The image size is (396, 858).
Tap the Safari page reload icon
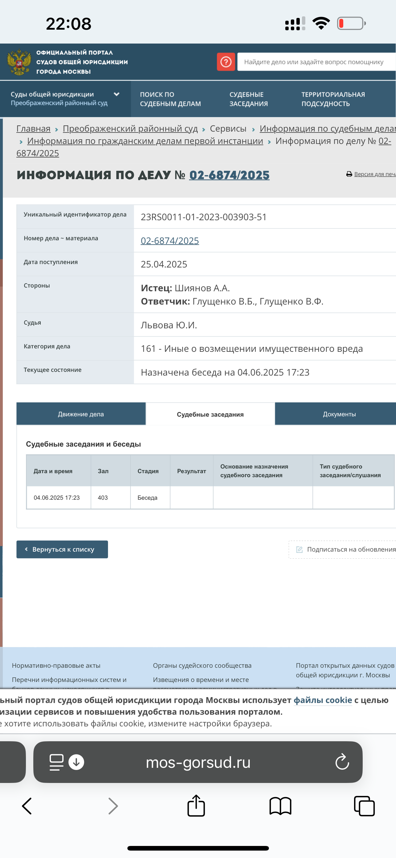[x=342, y=762]
